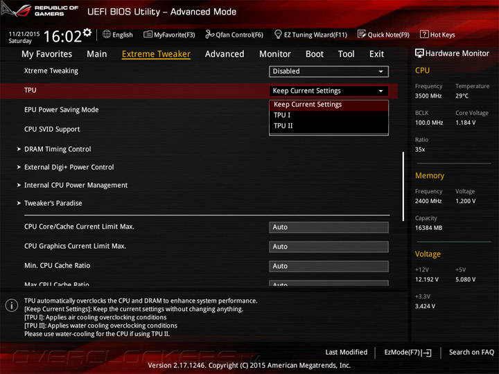Open the Tool tab
This screenshot has width=499, height=374.
[x=347, y=54]
